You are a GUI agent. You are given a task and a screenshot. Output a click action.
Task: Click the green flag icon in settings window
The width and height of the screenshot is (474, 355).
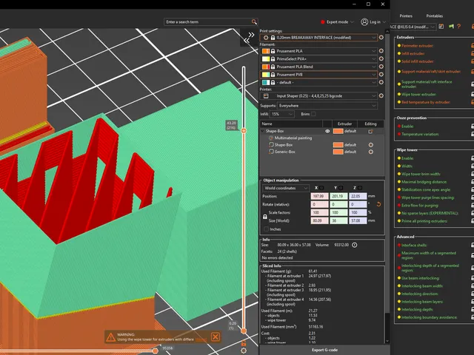click(x=451, y=27)
